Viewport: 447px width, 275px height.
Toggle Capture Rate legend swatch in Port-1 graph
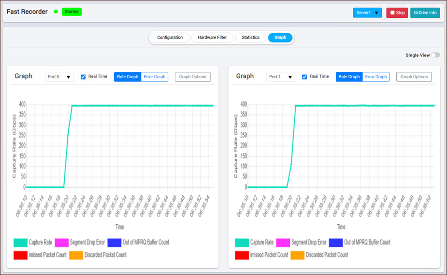pyautogui.click(x=242, y=243)
